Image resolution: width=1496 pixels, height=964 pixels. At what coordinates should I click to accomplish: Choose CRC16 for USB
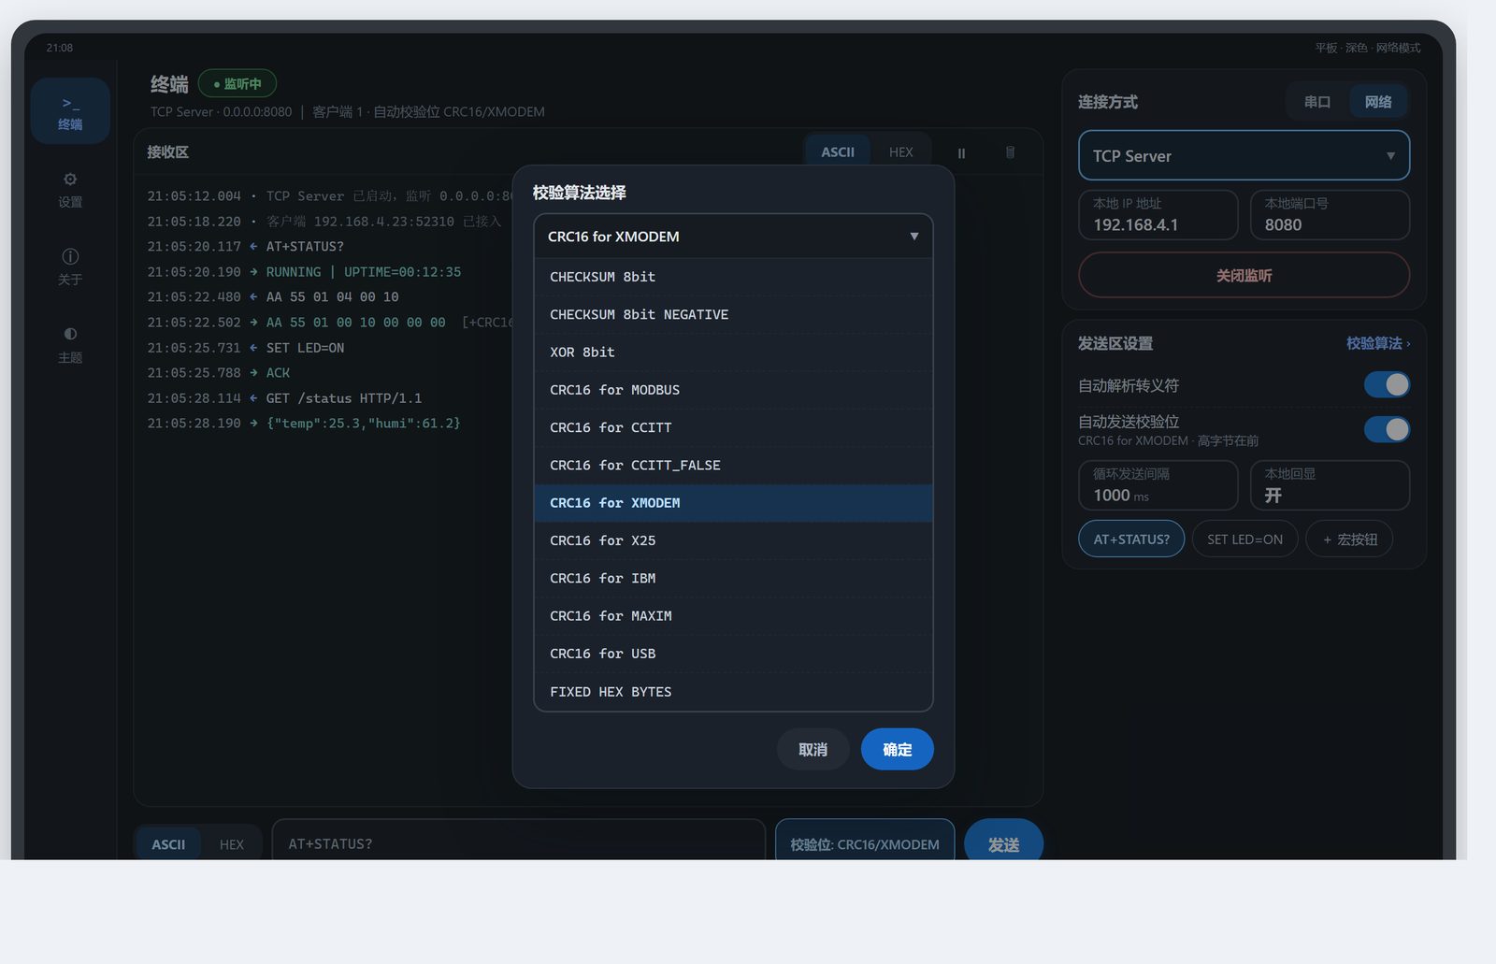pyautogui.click(x=733, y=654)
